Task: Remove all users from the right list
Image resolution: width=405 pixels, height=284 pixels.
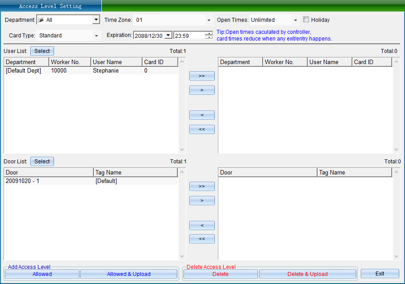Action: 202,130
